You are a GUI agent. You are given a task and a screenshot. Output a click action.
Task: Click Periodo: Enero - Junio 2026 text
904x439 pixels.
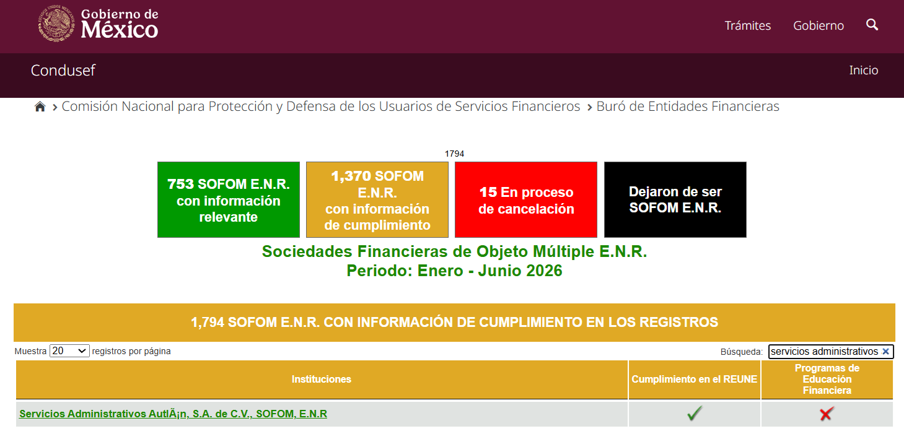point(454,271)
